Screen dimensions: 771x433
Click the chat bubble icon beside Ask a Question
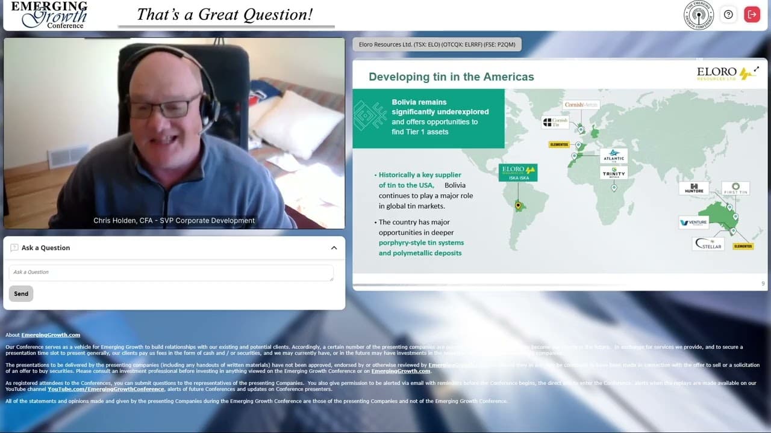point(14,248)
